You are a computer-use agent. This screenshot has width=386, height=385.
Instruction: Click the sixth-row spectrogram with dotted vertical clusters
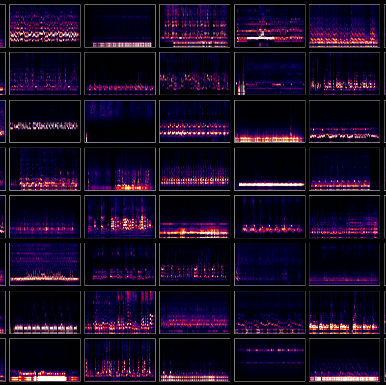point(195,264)
